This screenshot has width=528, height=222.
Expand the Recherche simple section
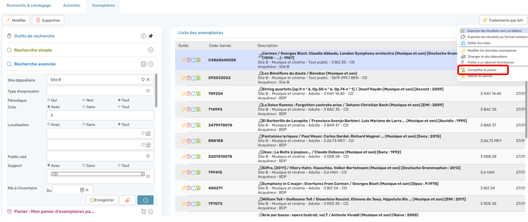tap(151, 50)
